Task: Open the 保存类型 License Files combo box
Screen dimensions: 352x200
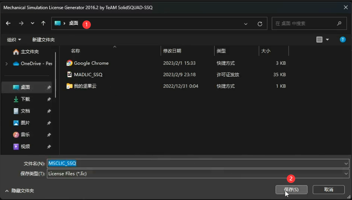Action: 198,174
